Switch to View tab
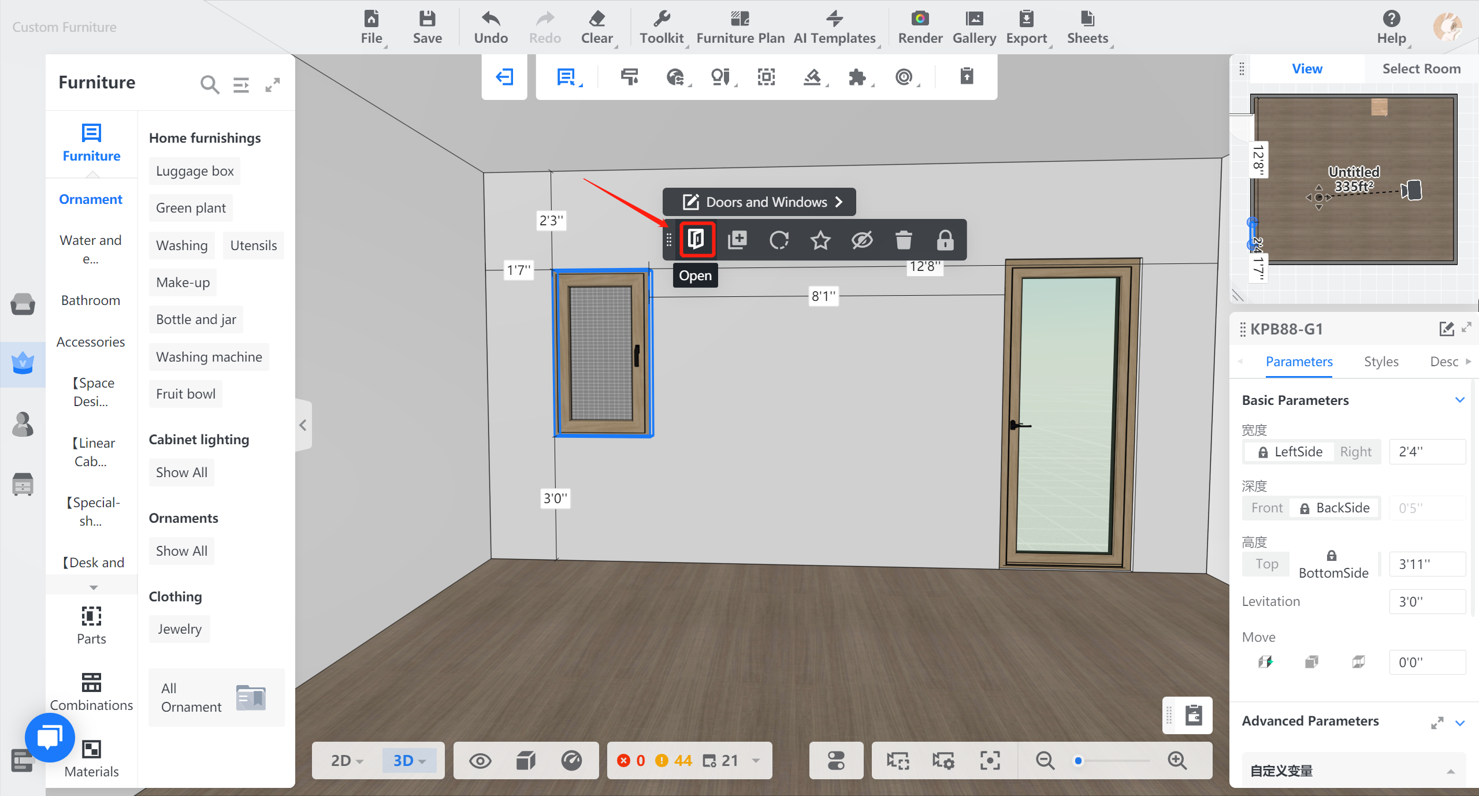 (1307, 69)
